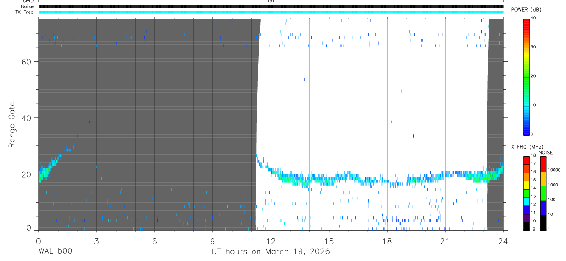Screen dimensions: 566x261
Task: Click the "Noise" row label
Action: (27, 6)
